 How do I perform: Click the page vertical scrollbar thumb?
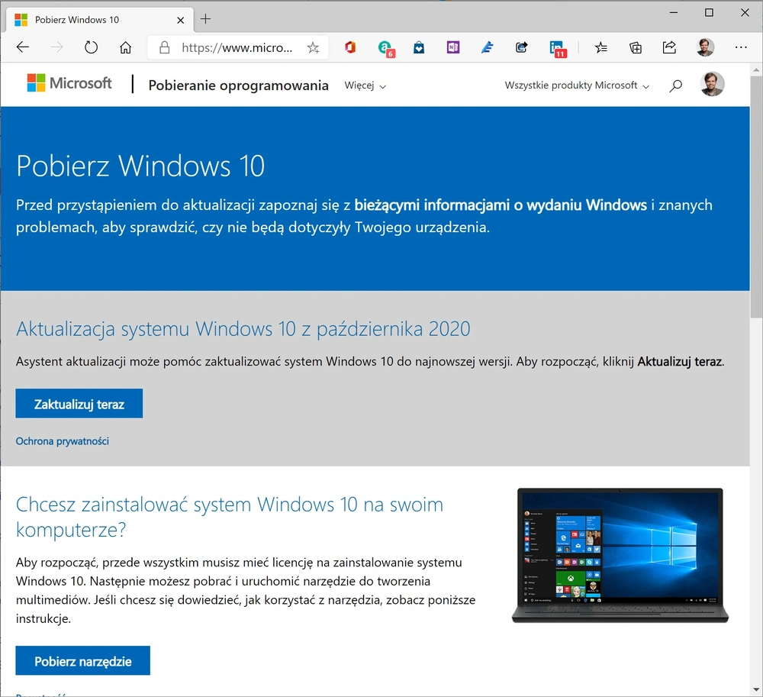755,197
